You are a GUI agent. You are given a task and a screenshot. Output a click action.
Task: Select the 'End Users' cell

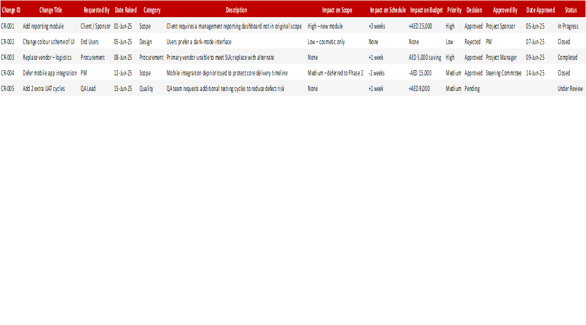[x=90, y=42]
